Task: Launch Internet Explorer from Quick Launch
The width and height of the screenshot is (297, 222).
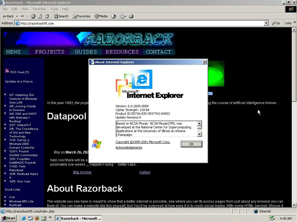Action: click(24, 219)
